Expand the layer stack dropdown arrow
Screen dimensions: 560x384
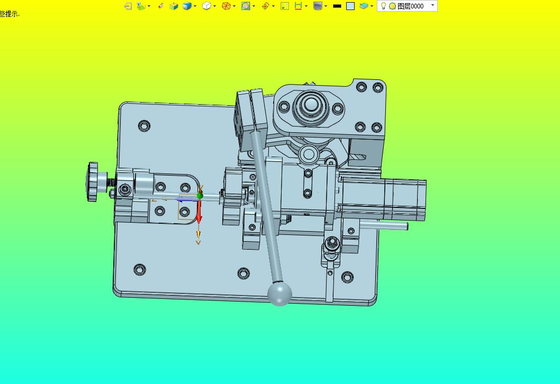pos(372,6)
